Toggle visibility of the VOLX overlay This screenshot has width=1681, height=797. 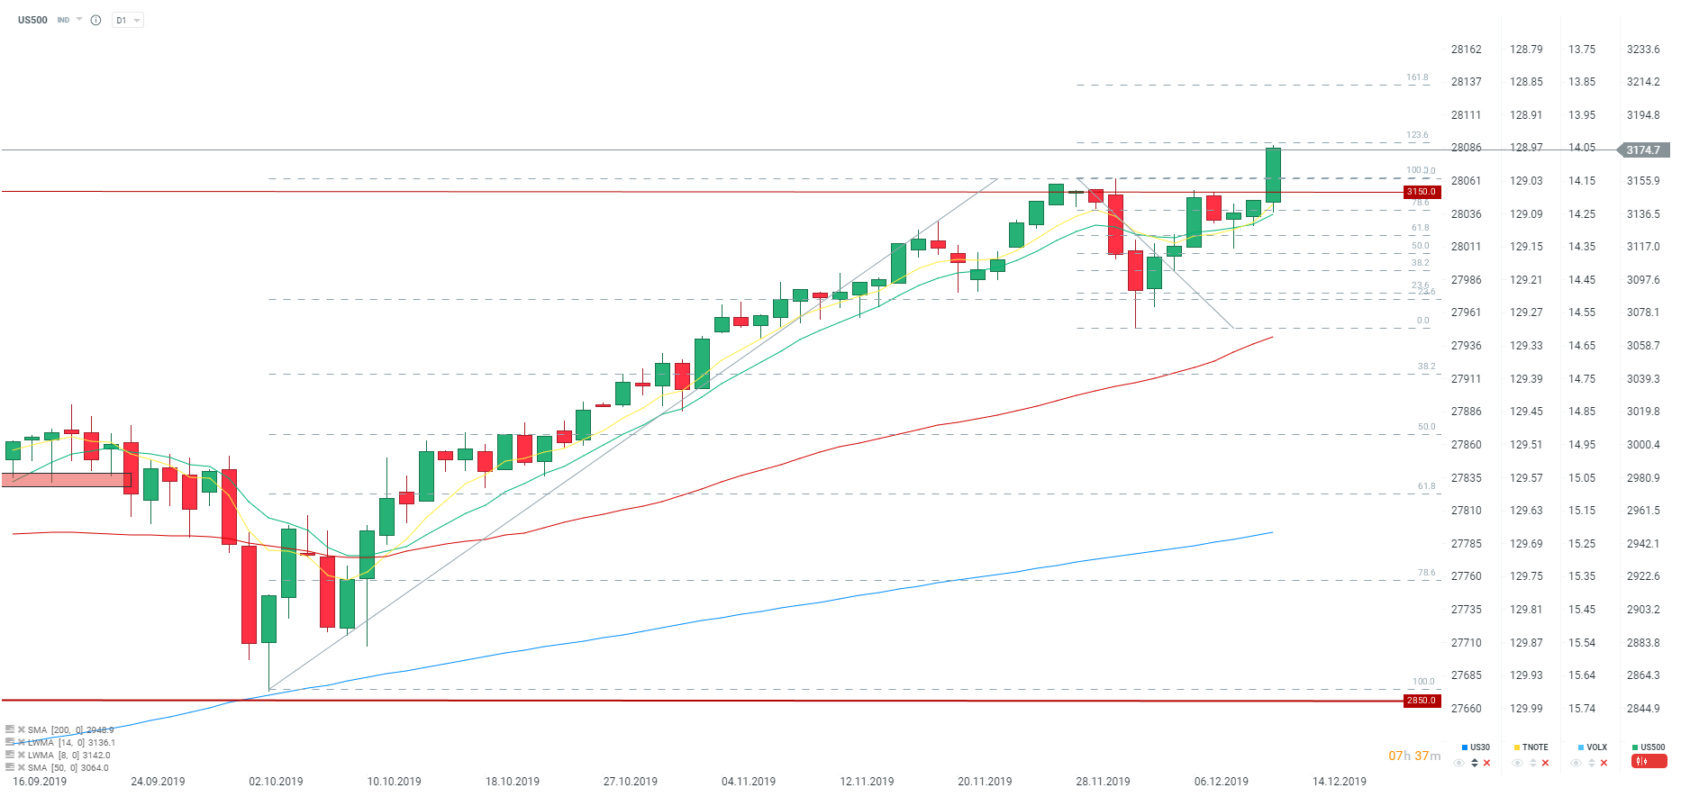pos(1577,763)
